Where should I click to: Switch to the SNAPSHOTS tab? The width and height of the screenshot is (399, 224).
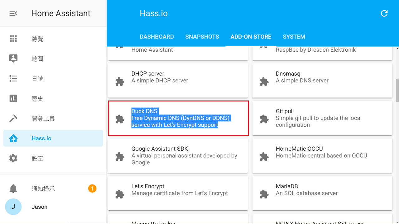(202, 37)
